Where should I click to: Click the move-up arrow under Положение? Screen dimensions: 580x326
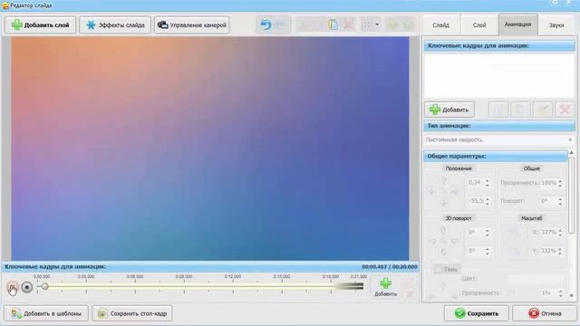[x=444, y=181]
